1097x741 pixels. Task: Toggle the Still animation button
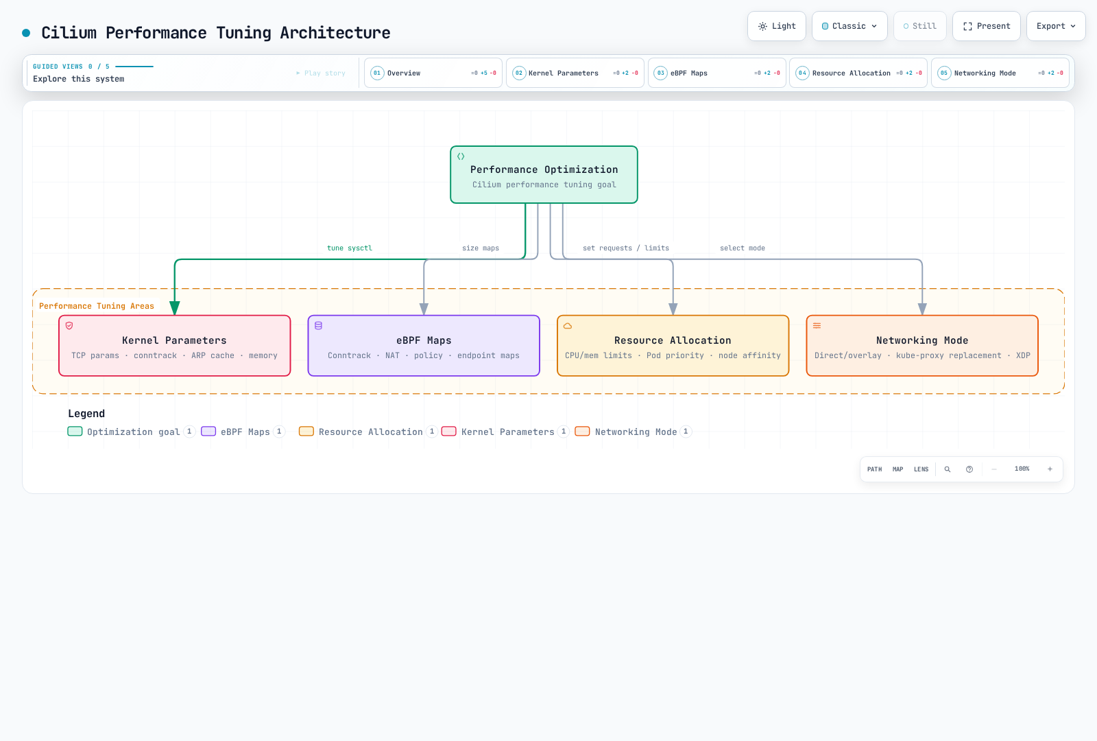[x=920, y=26]
